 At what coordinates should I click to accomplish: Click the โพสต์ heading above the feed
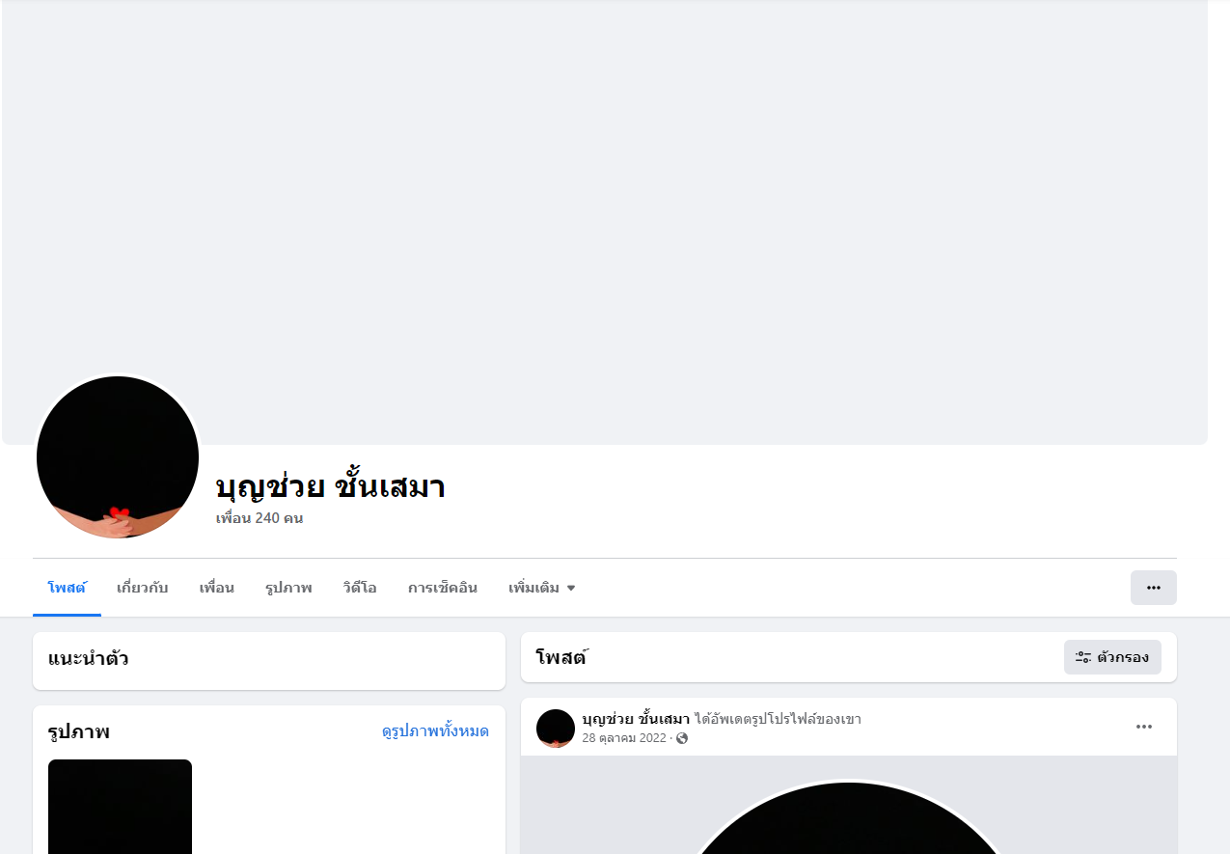click(561, 657)
